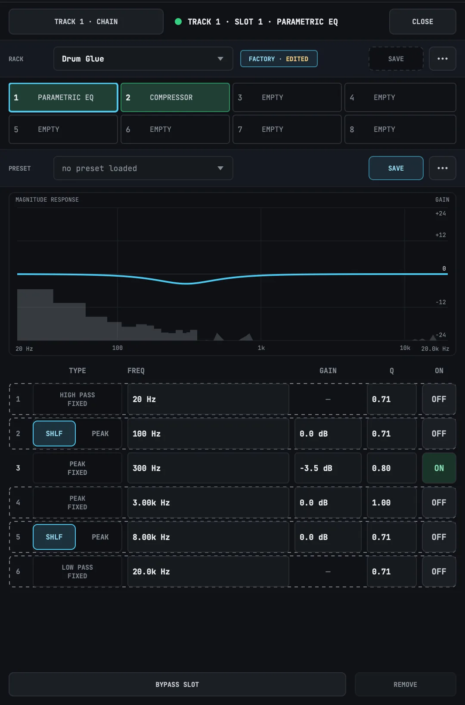Click the MAGNITUDE RESPONSE heading
The width and height of the screenshot is (465, 705).
pos(47,200)
